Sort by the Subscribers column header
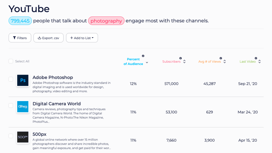This screenshot has width=272, height=153. tap(171, 62)
